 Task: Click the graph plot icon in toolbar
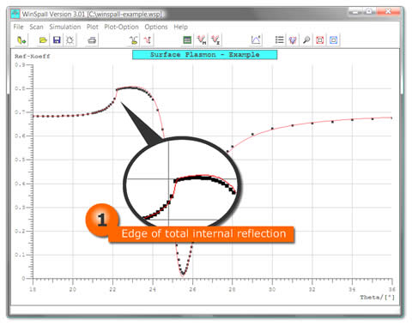click(256, 40)
